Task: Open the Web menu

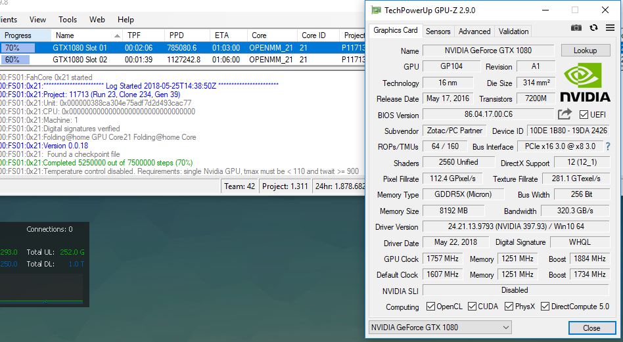Action: [x=97, y=20]
